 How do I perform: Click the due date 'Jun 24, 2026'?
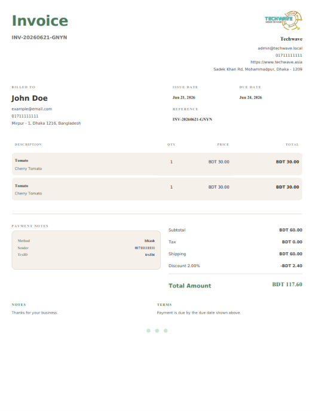(x=250, y=97)
